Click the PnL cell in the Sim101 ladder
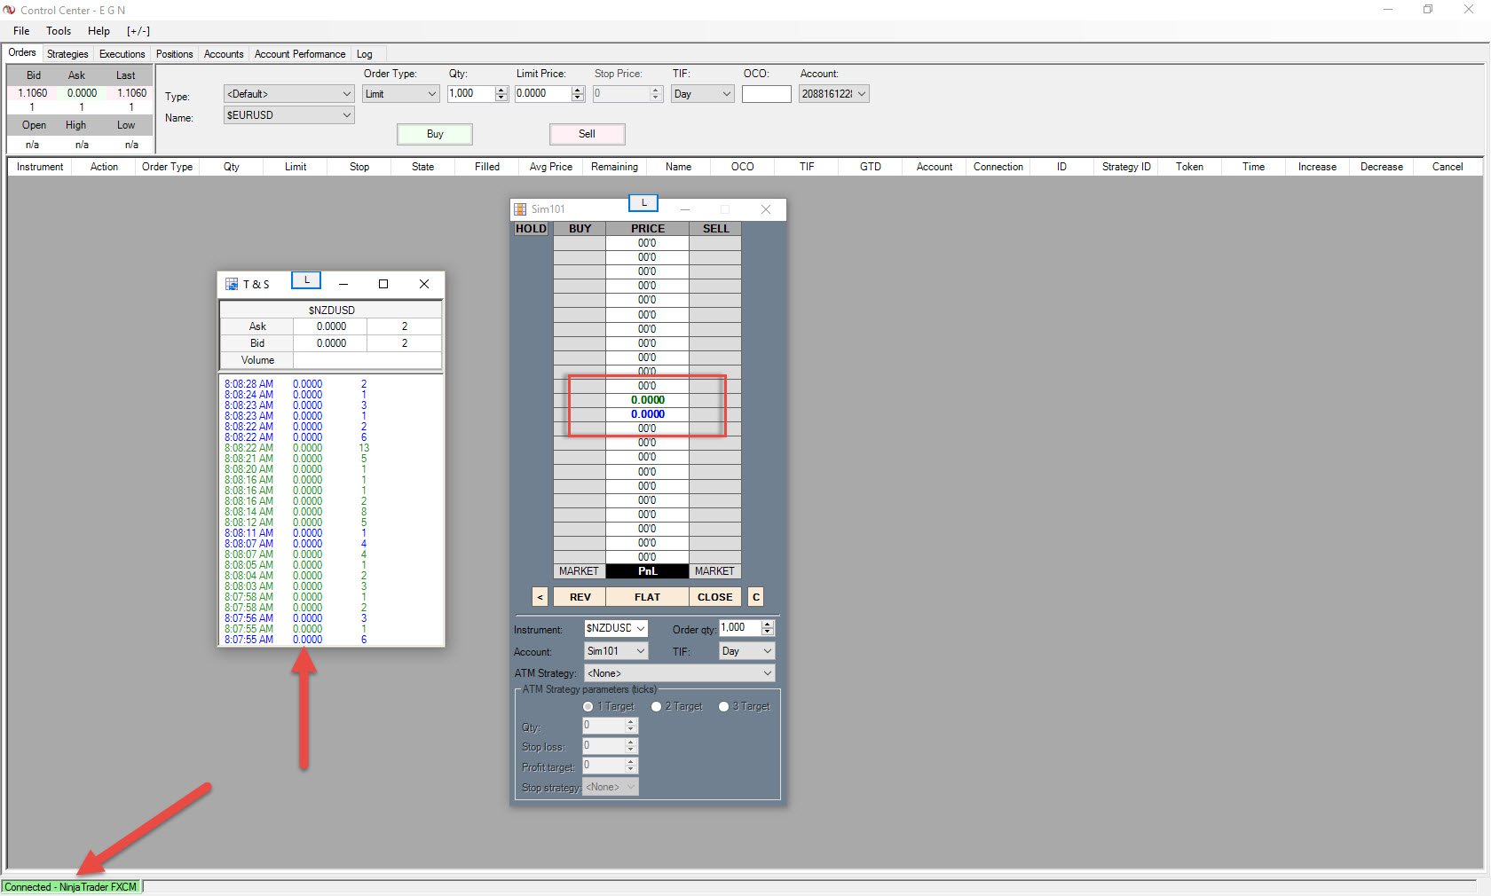The width and height of the screenshot is (1491, 896). point(647,571)
